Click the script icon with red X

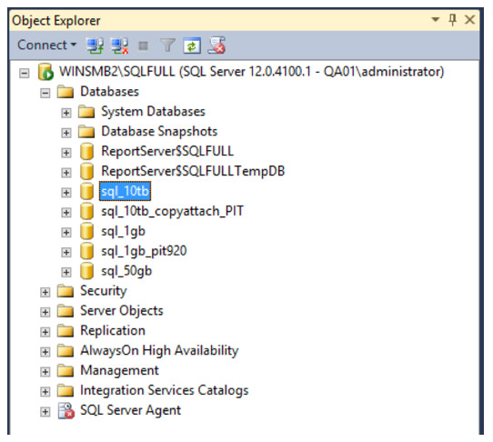click(x=216, y=45)
